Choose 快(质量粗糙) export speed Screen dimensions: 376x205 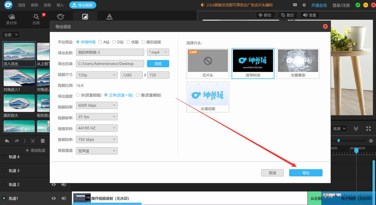coord(89,95)
